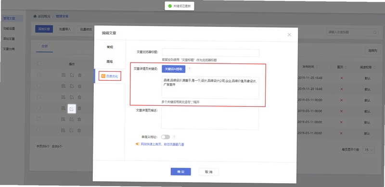
Task: Click the search magnifier in the article title box
Action: pyautogui.click(x=375, y=32)
